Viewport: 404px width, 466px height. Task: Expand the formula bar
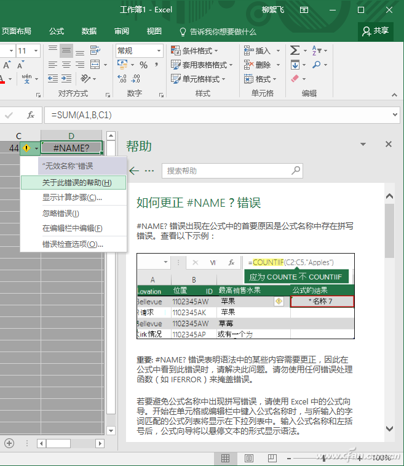395,114
